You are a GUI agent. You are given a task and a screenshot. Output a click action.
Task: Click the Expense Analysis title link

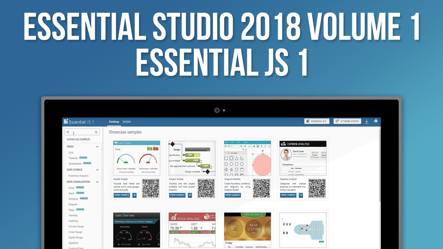[x=288, y=179]
